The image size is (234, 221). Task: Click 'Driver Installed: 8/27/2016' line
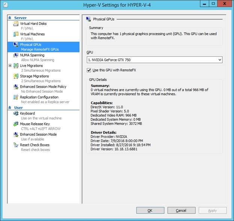pyautogui.click(x=121, y=145)
